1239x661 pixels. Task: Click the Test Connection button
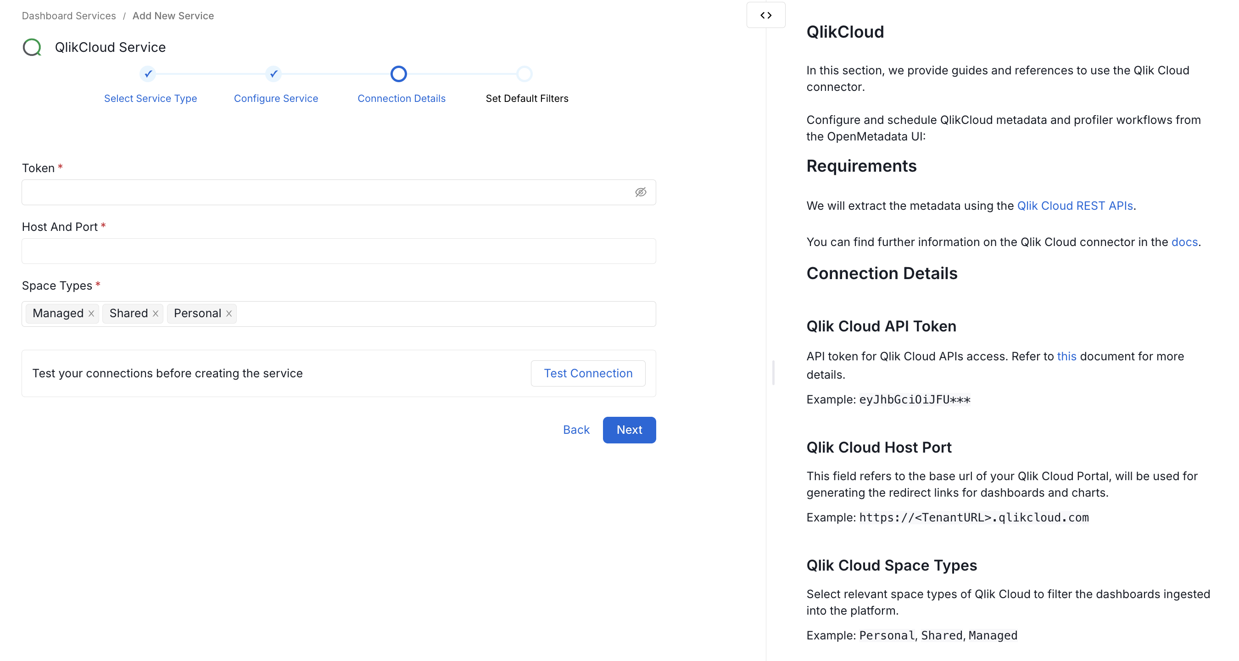(588, 373)
